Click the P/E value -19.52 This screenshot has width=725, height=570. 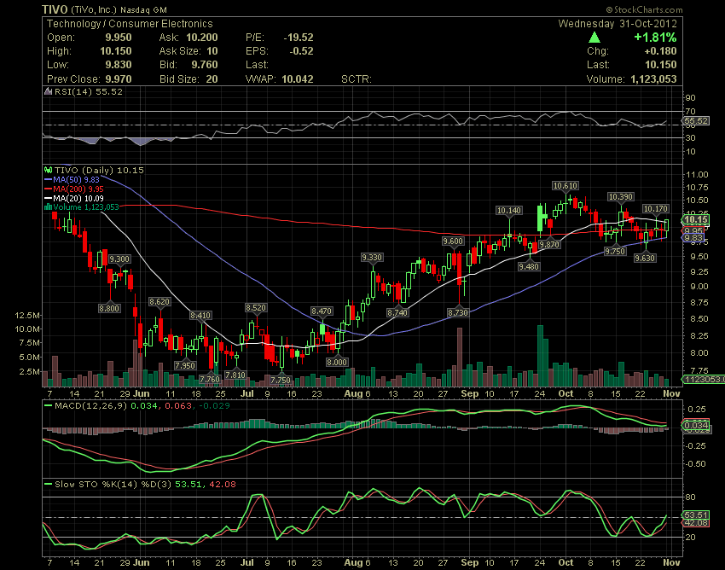(299, 38)
